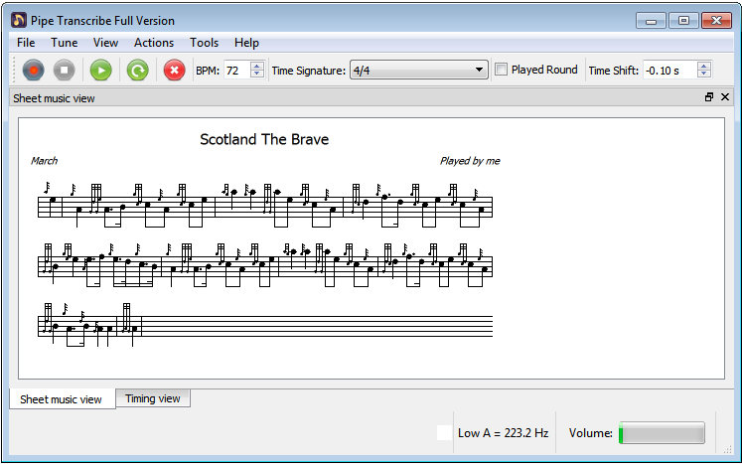Image resolution: width=742 pixels, height=464 pixels.
Task: Start playback with green Play button
Action: 100,70
